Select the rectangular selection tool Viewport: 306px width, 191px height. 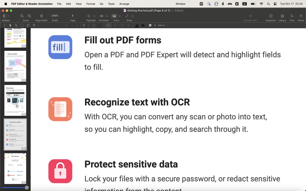(x=22, y=25)
